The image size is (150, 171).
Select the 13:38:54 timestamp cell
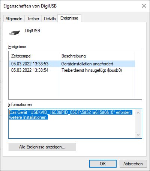pyautogui.click(x=30, y=70)
